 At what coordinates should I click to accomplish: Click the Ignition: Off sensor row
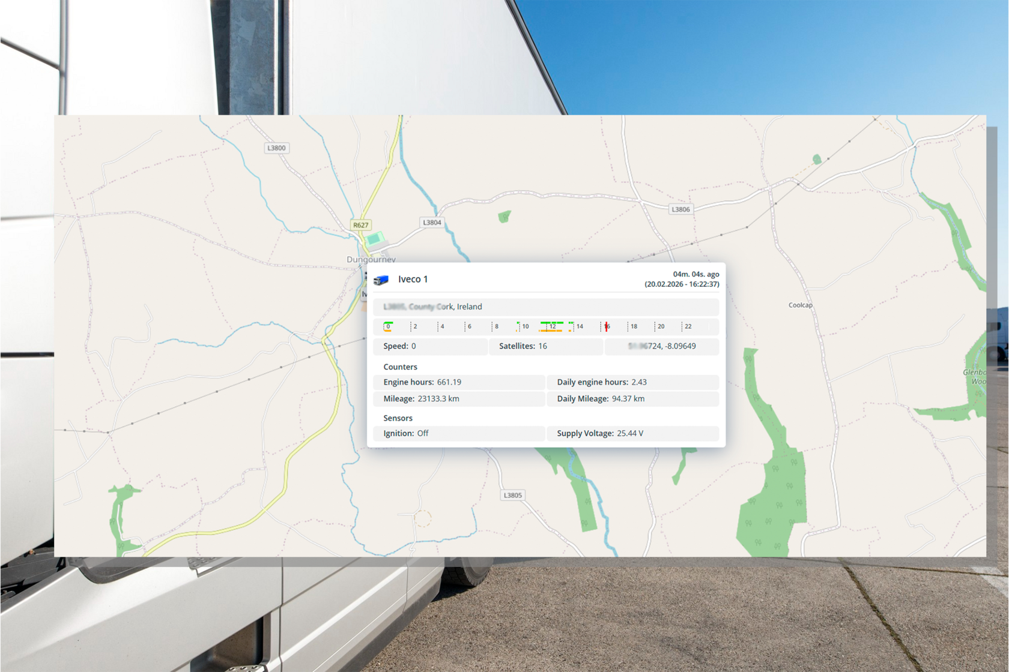(459, 433)
